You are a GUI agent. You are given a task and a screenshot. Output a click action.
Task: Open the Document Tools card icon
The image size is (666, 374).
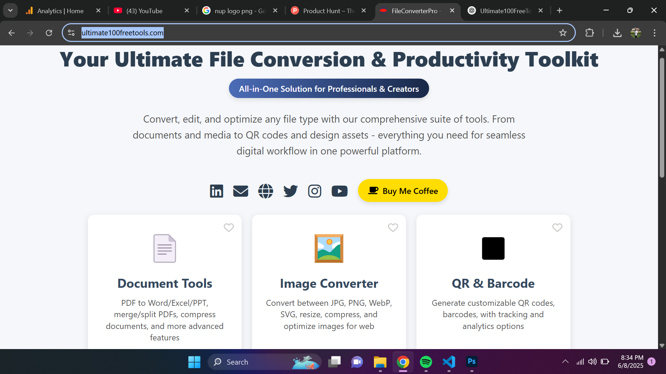(x=164, y=248)
